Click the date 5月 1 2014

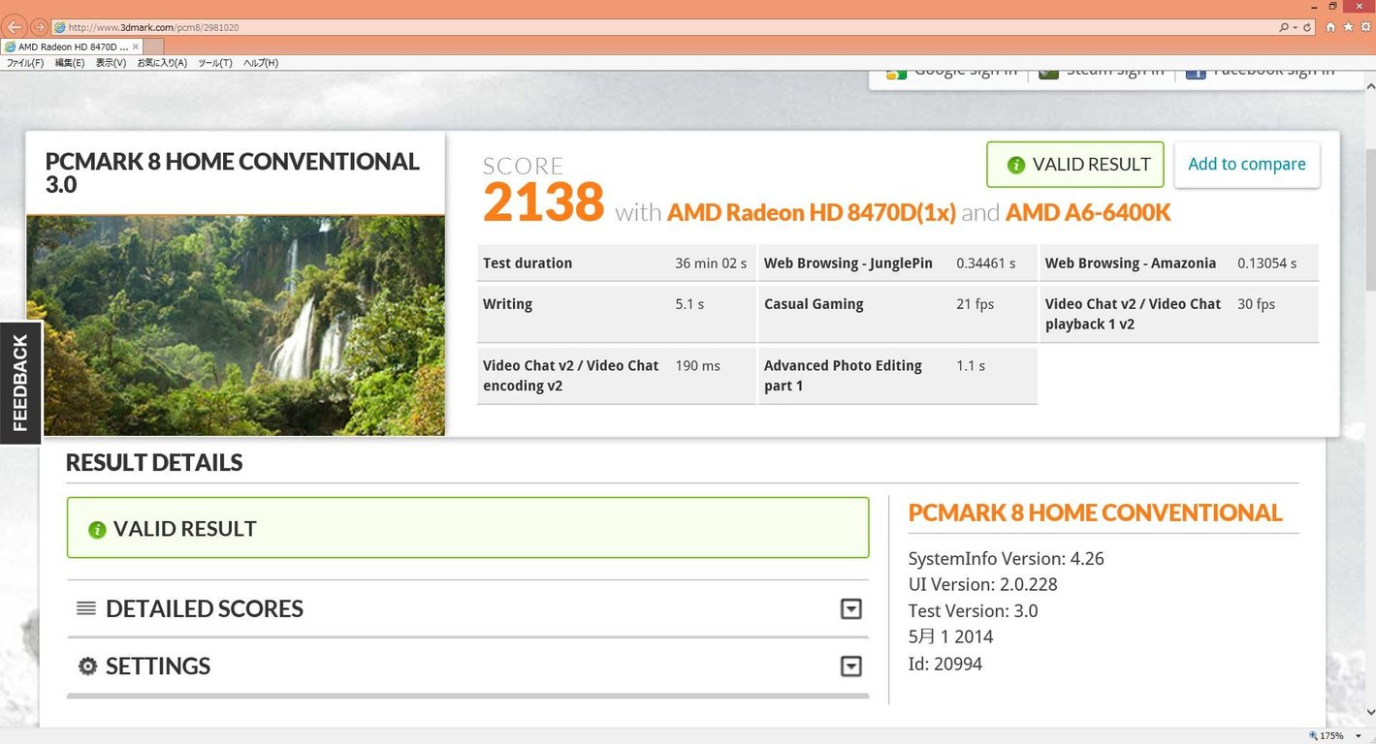click(951, 637)
